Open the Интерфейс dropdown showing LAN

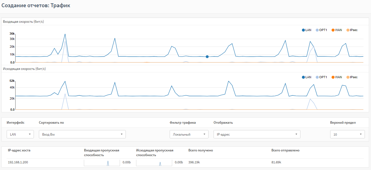coord(20,134)
